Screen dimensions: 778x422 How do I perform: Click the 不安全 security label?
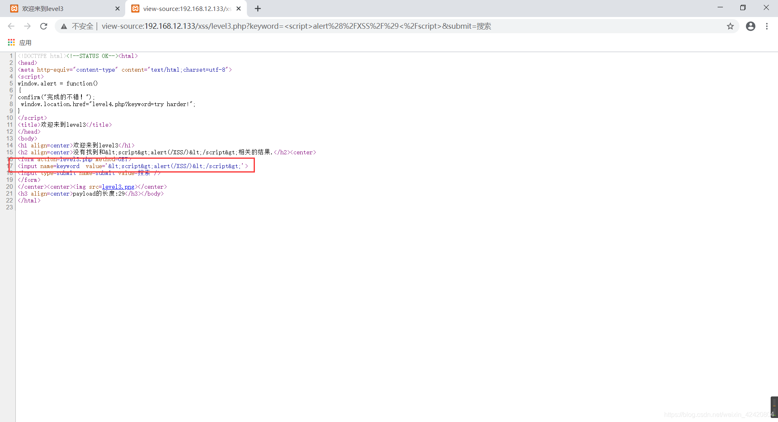(x=83, y=26)
